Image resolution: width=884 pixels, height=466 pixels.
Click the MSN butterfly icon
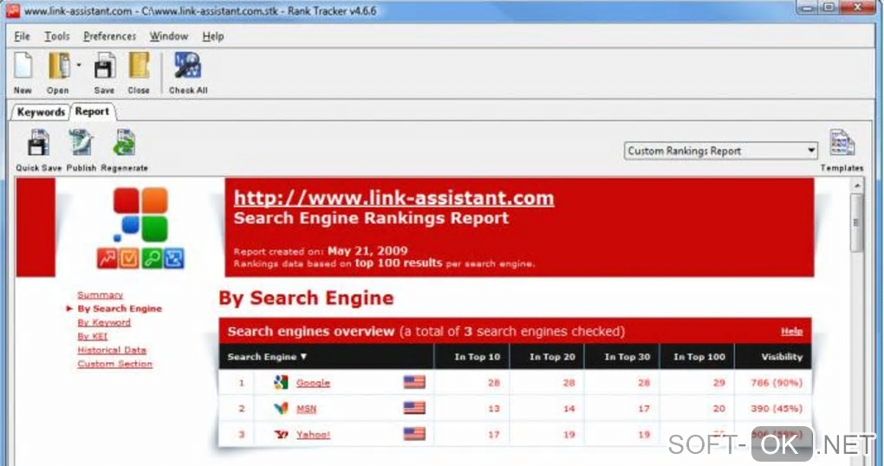pyautogui.click(x=281, y=408)
